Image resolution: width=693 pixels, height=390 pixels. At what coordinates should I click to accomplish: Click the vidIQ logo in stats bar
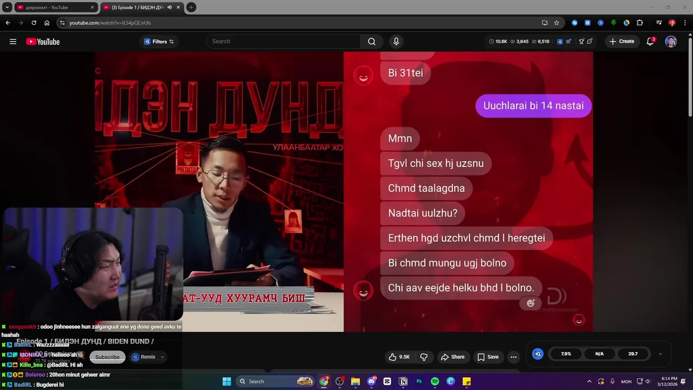538,354
